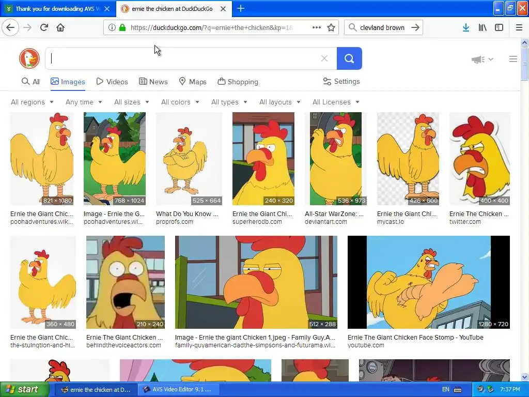
Task: Open the 426 × 600 mycast thumbnail
Action: 408,159
